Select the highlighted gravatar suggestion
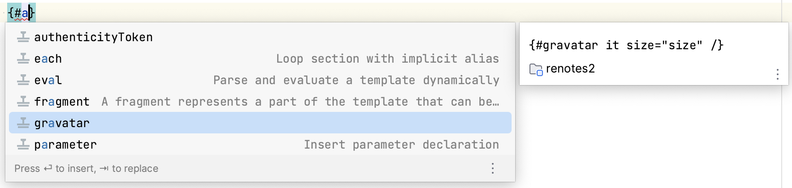 click(260, 123)
